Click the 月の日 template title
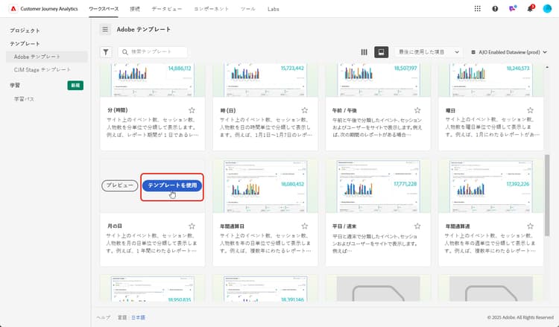The width and height of the screenshot is (559, 327). point(115,226)
